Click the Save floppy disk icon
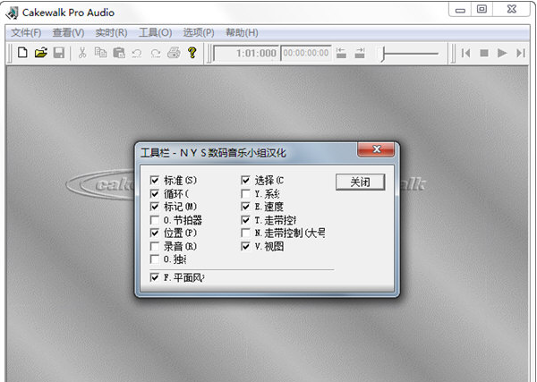This screenshot has height=382, width=537. pos(58,53)
